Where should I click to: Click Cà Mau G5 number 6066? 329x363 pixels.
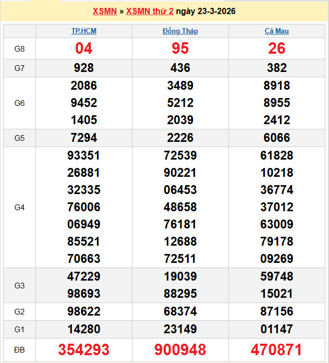pyautogui.click(x=277, y=138)
